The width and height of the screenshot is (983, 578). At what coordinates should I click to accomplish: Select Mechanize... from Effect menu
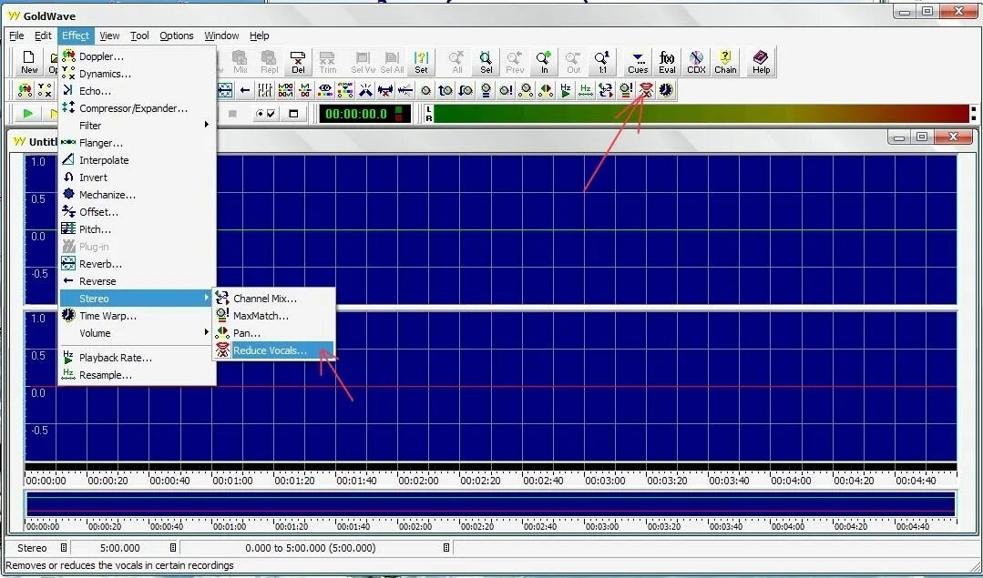pyautogui.click(x=138, y=195)
